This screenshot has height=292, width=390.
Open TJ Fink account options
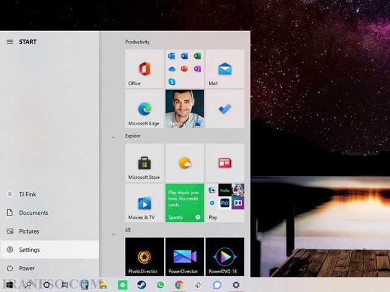49,194
